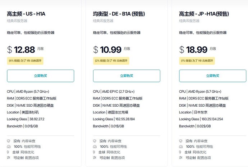Viewport: 248px width, 167px height.
Task: Click the 1% savings yellow badge
Action: pos(197,61)
